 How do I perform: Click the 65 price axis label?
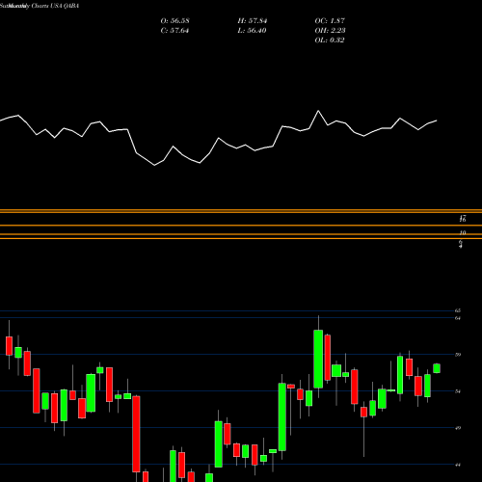(x=458, y=310)
